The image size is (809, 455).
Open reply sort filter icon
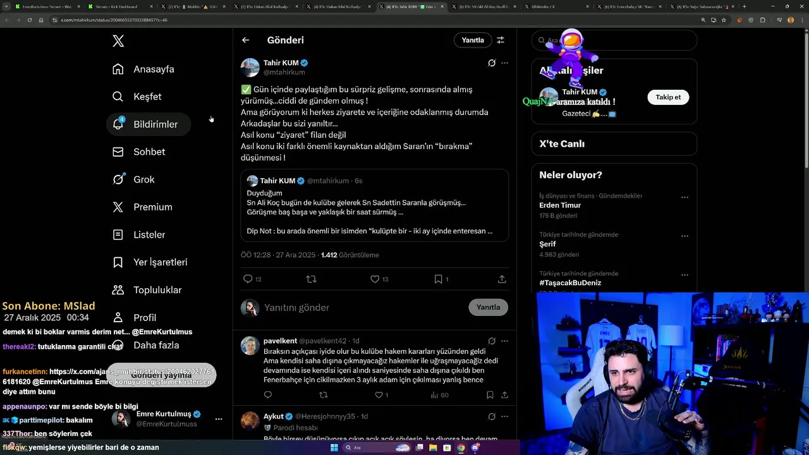[x=501, y=40]
